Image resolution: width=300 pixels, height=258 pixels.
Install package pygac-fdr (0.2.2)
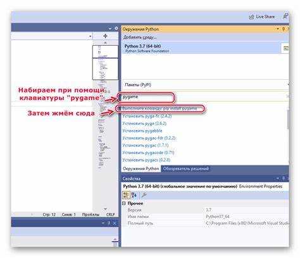[x=149, y=138]
